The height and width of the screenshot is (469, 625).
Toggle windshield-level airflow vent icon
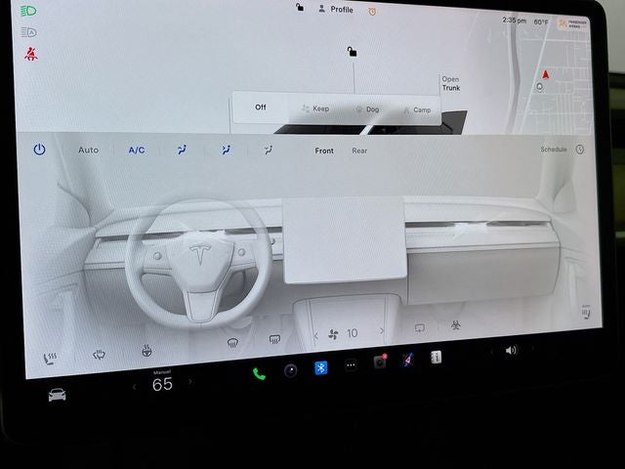coord(182,149)
